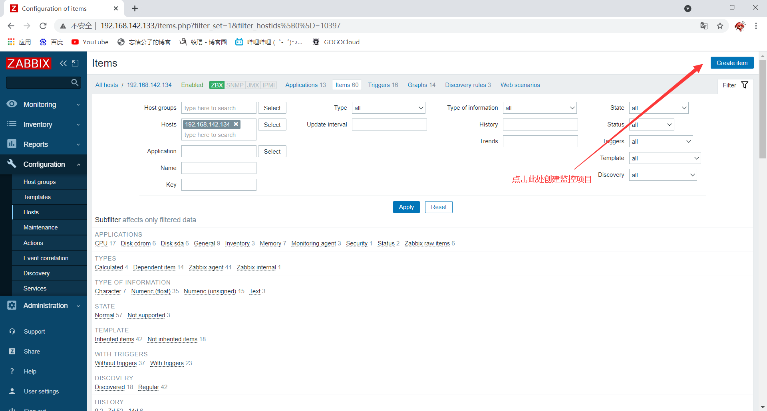Image resolution: width=767 pixels, height=411 pixels.
Task: Click the page vertical scrollbar
Action: 763,109
